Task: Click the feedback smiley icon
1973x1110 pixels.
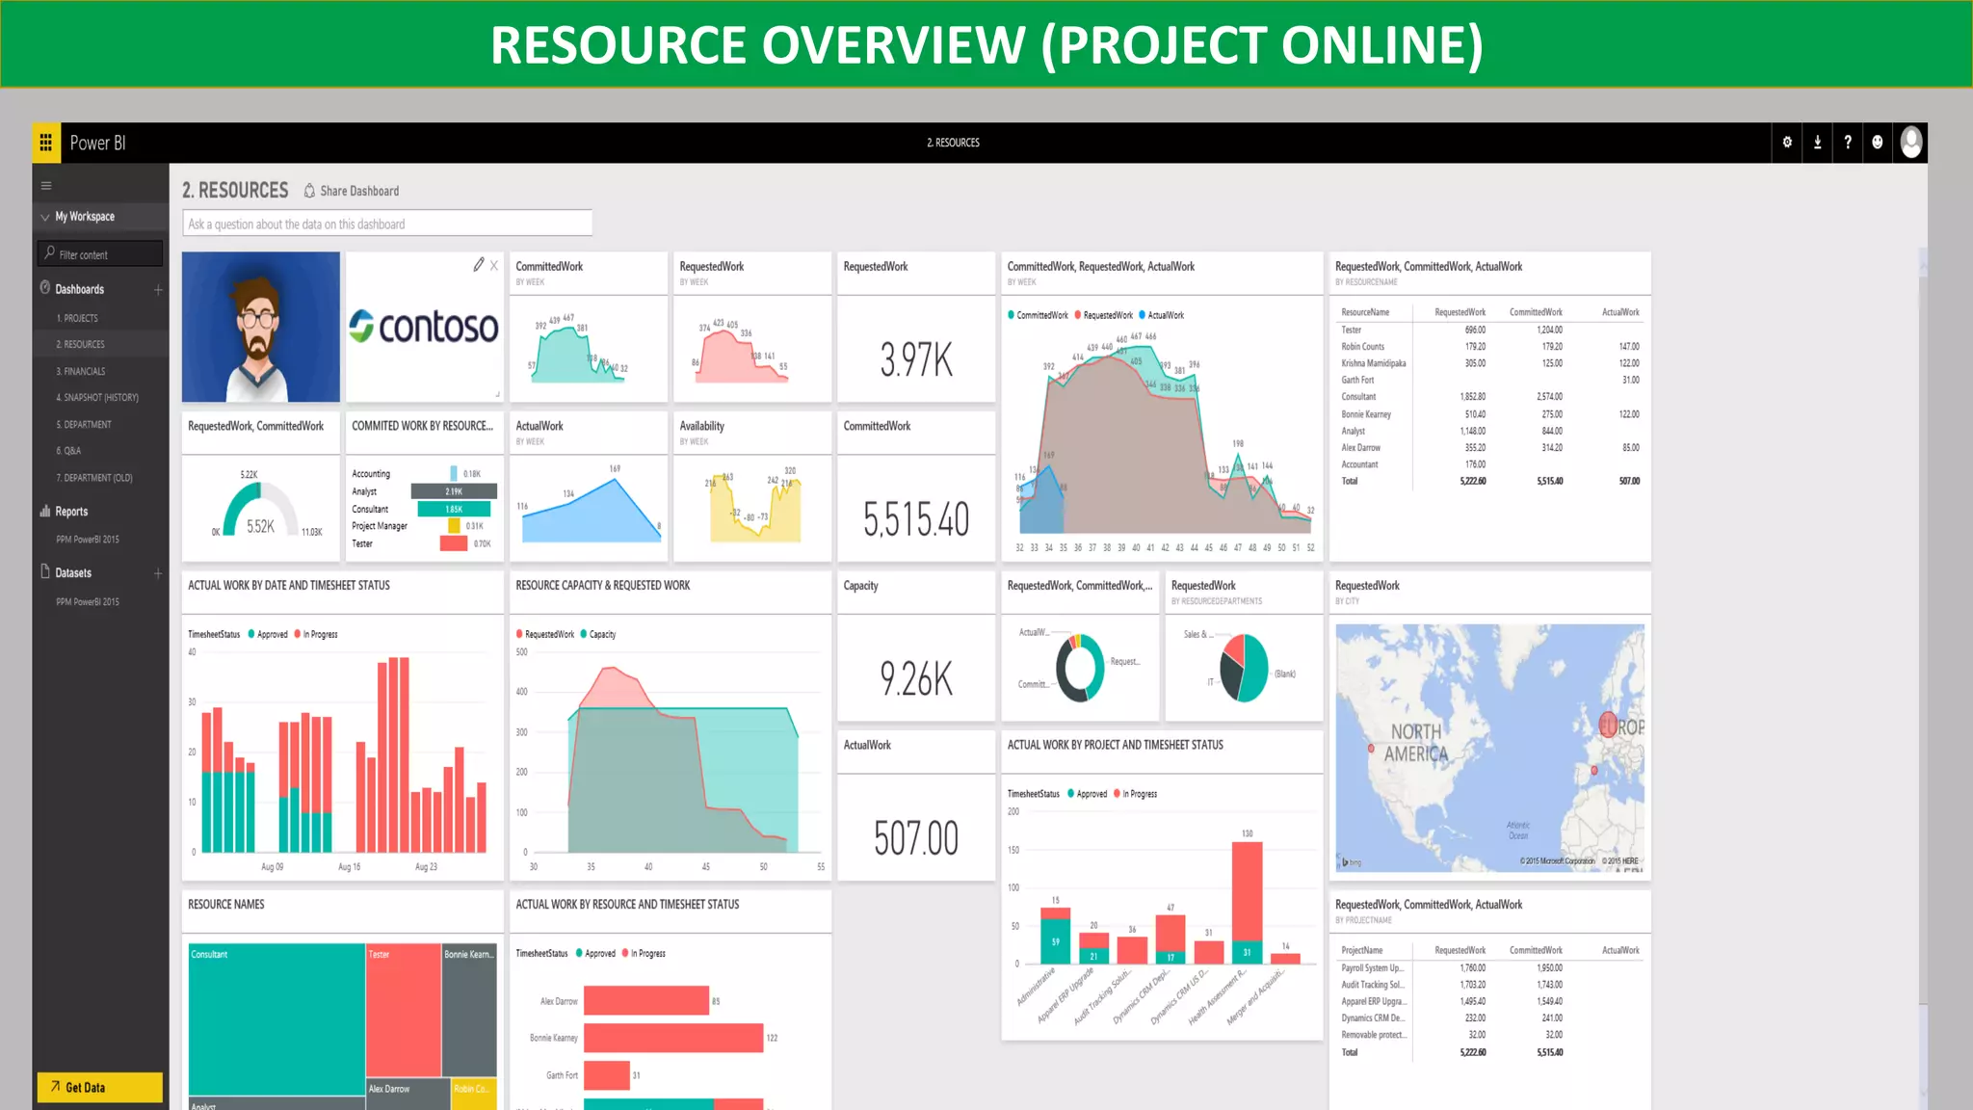Action: (x=1878, y=143)
